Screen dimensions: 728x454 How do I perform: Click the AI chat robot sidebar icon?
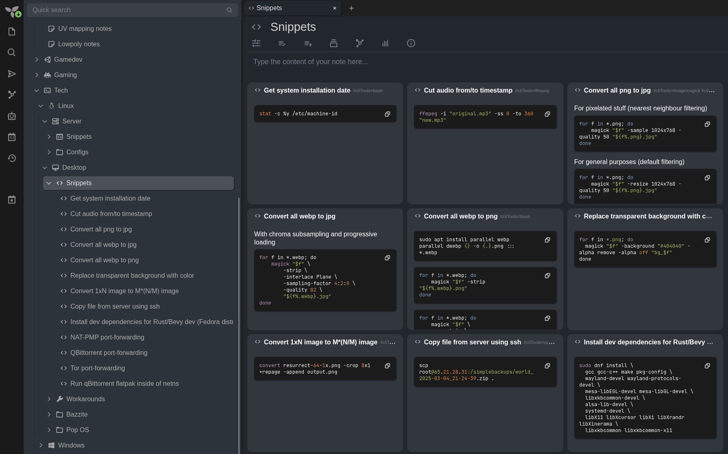tap(12, 116)
